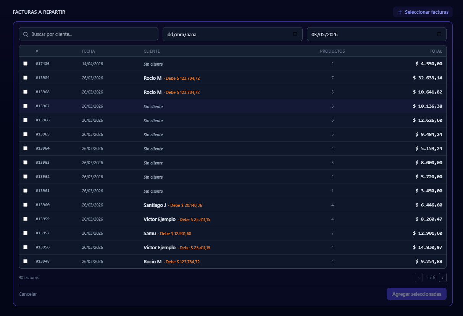This screenshot has height=316, width=463.
Task: Click total $ 3.450,00
Action: (x=429, y=191)
